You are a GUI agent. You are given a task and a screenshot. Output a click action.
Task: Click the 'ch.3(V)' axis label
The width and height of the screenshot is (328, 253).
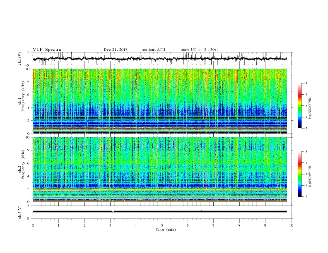click(x=20, y=212)
